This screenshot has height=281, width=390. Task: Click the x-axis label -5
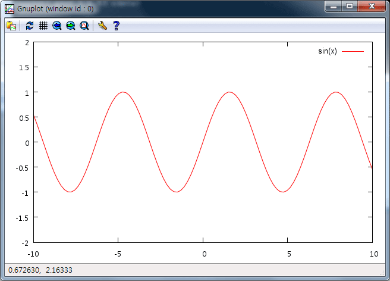tap(118, 254)
